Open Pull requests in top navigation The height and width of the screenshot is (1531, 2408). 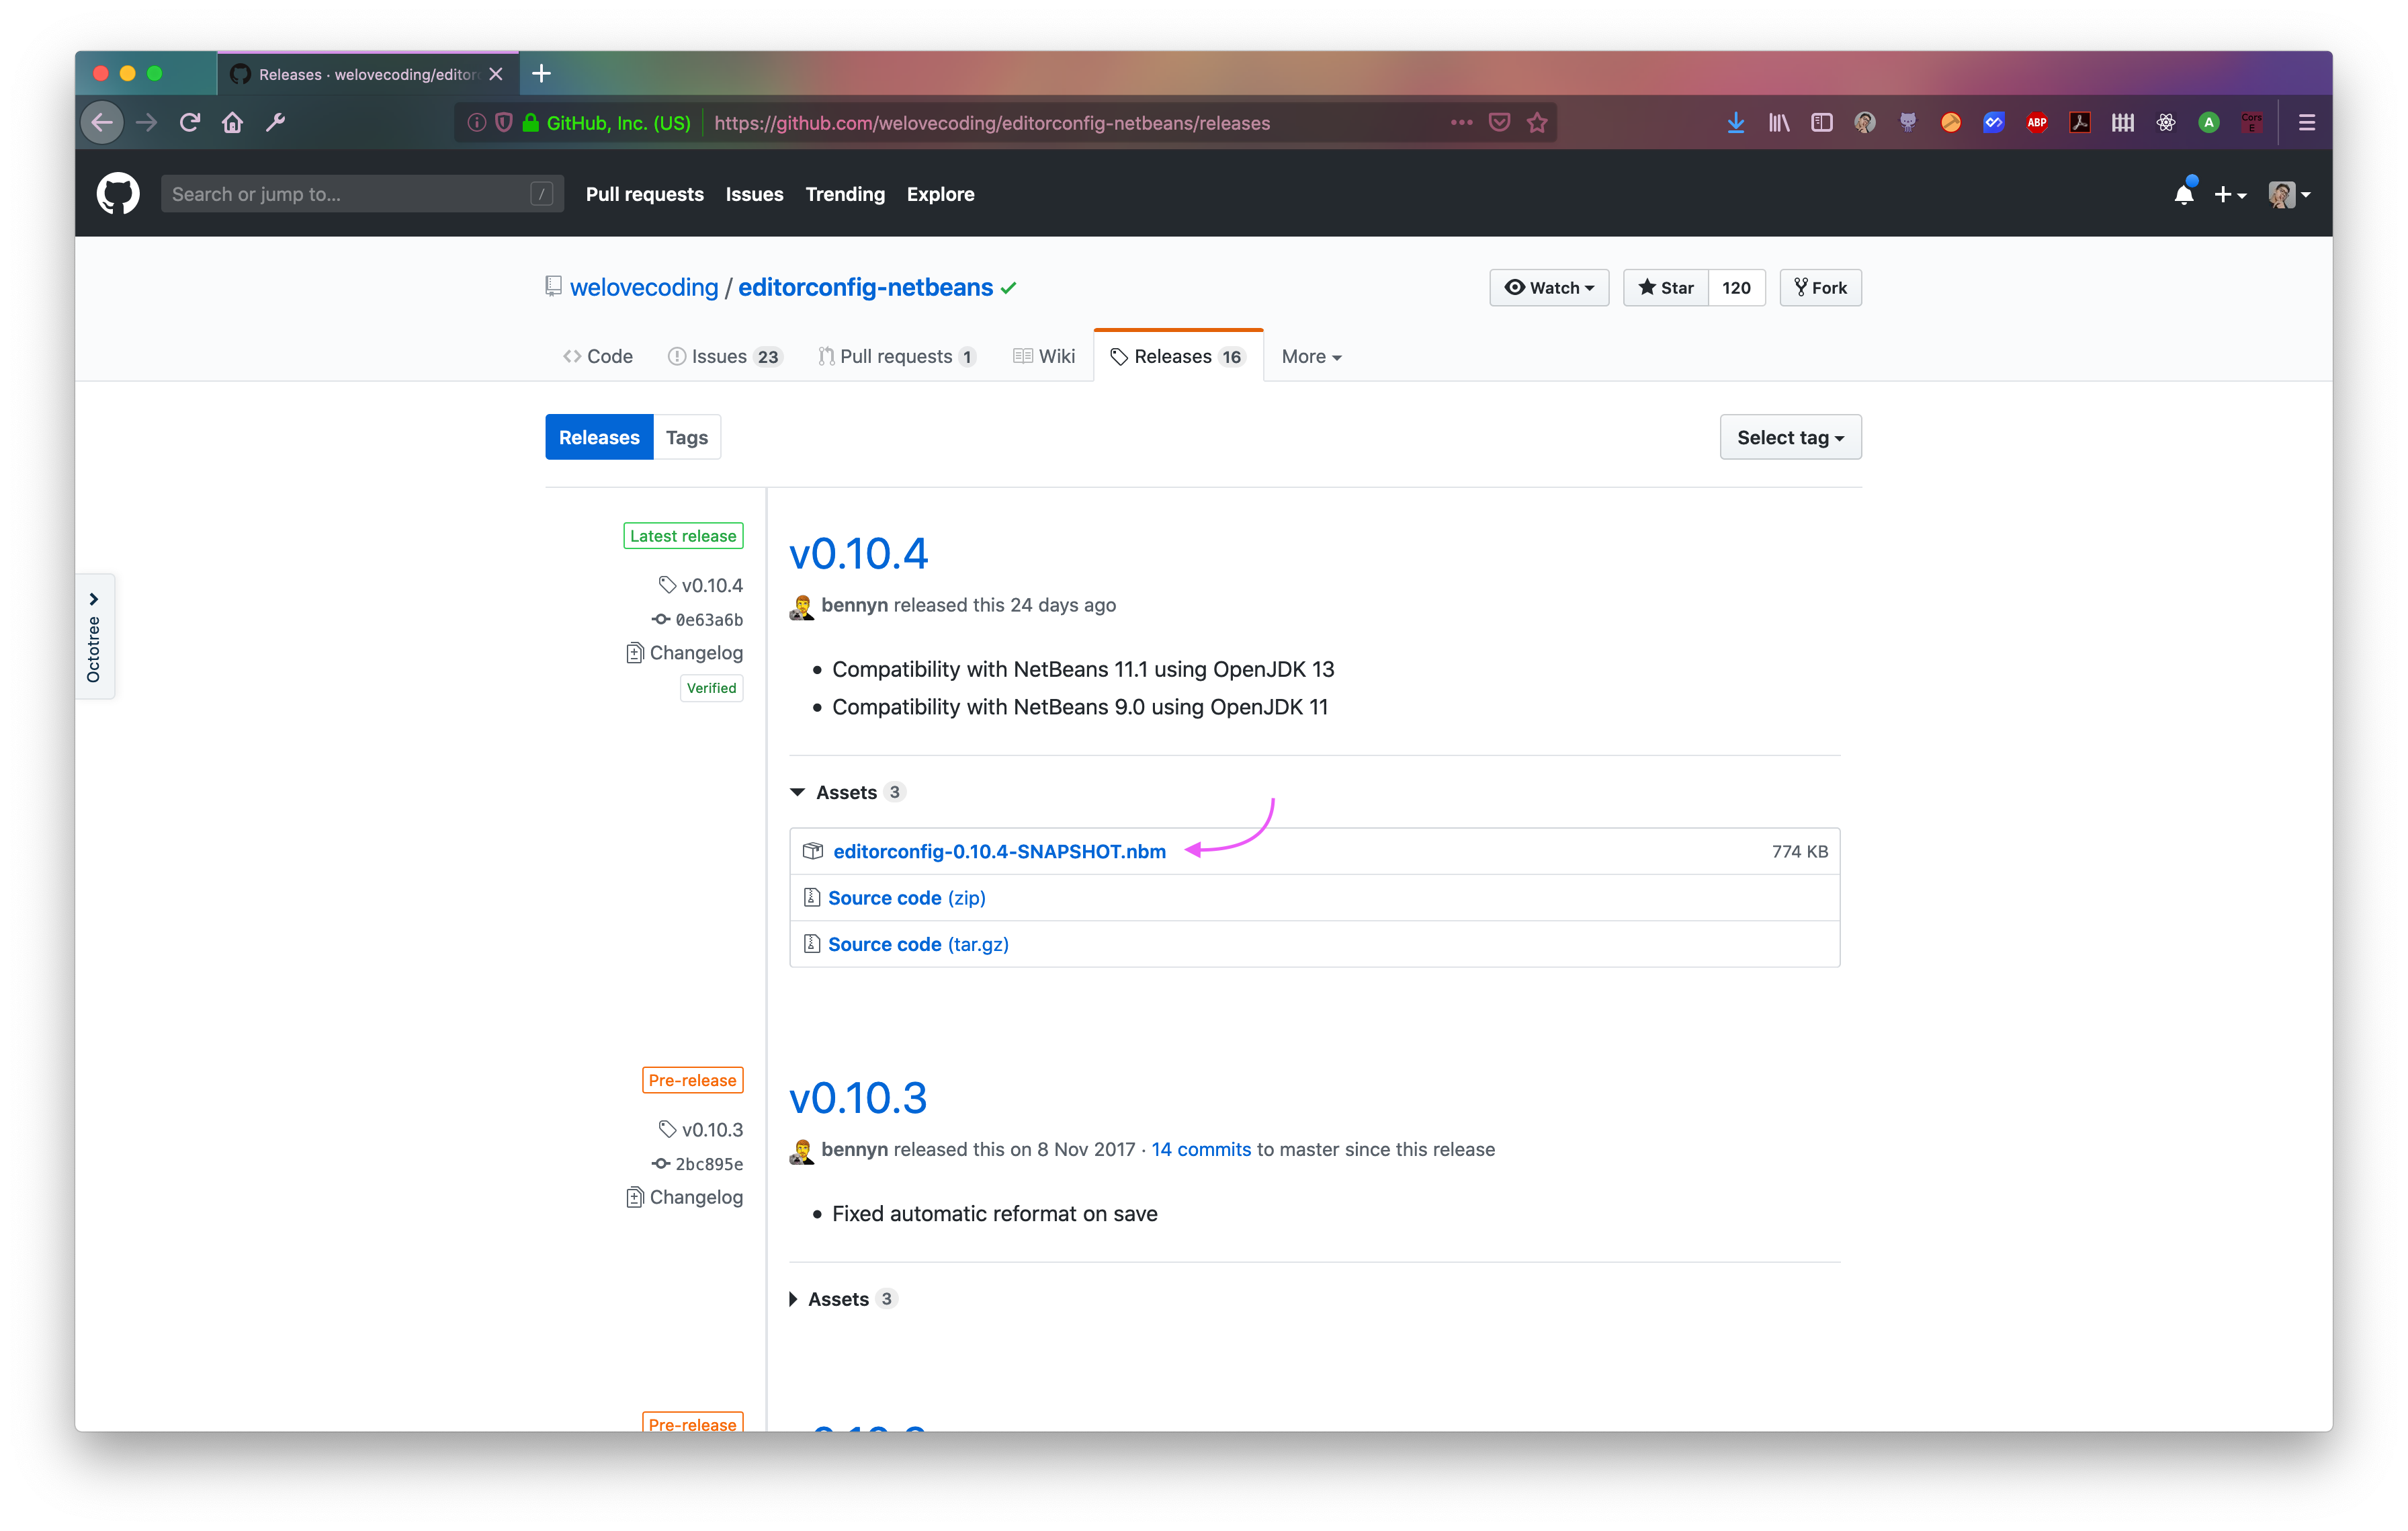click(644, 194)
